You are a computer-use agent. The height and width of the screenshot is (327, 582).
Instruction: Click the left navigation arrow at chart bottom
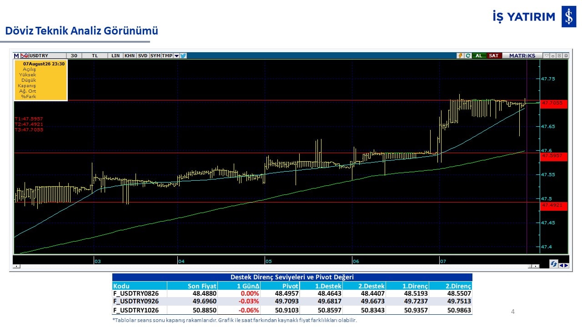[x=562, y=266]
